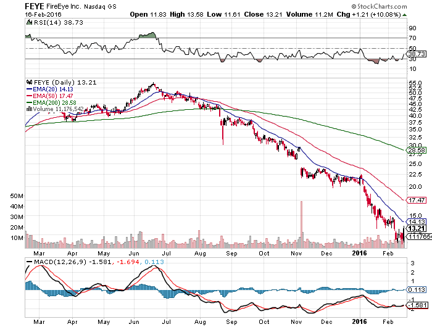Click the Apr label under the MACD panel
The image size is (432, 327).
coord(72,322)
